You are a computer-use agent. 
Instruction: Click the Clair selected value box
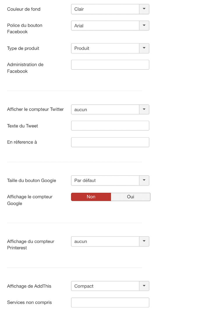pyautogui.click(x=105, y=9)
